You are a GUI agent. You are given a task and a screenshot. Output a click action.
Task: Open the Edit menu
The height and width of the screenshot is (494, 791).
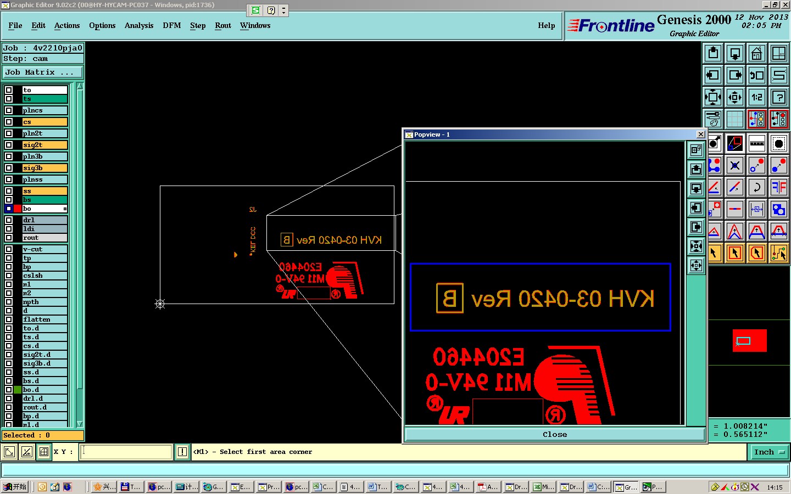[38, 25]
